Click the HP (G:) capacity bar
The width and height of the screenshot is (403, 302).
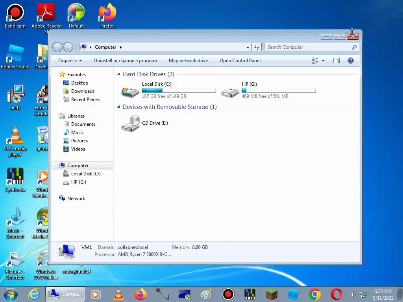(x=279, y=90)
